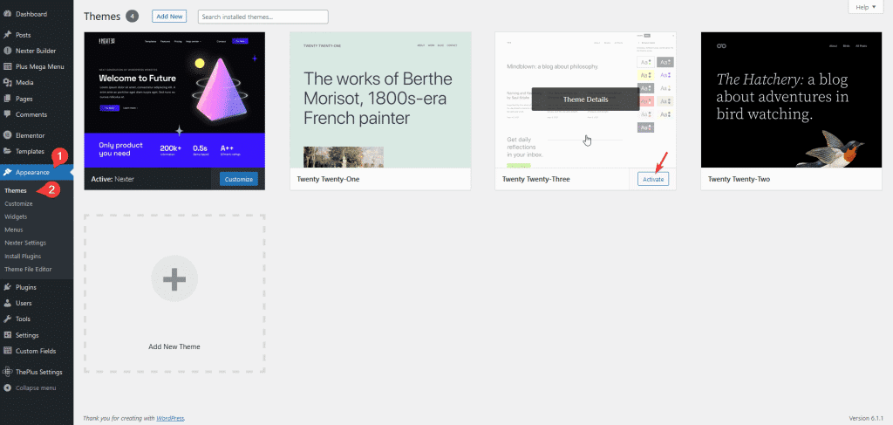Screen dimensions: 893x425
Task: Click the Plugins plug icon
Action: [x=8, y=286]
